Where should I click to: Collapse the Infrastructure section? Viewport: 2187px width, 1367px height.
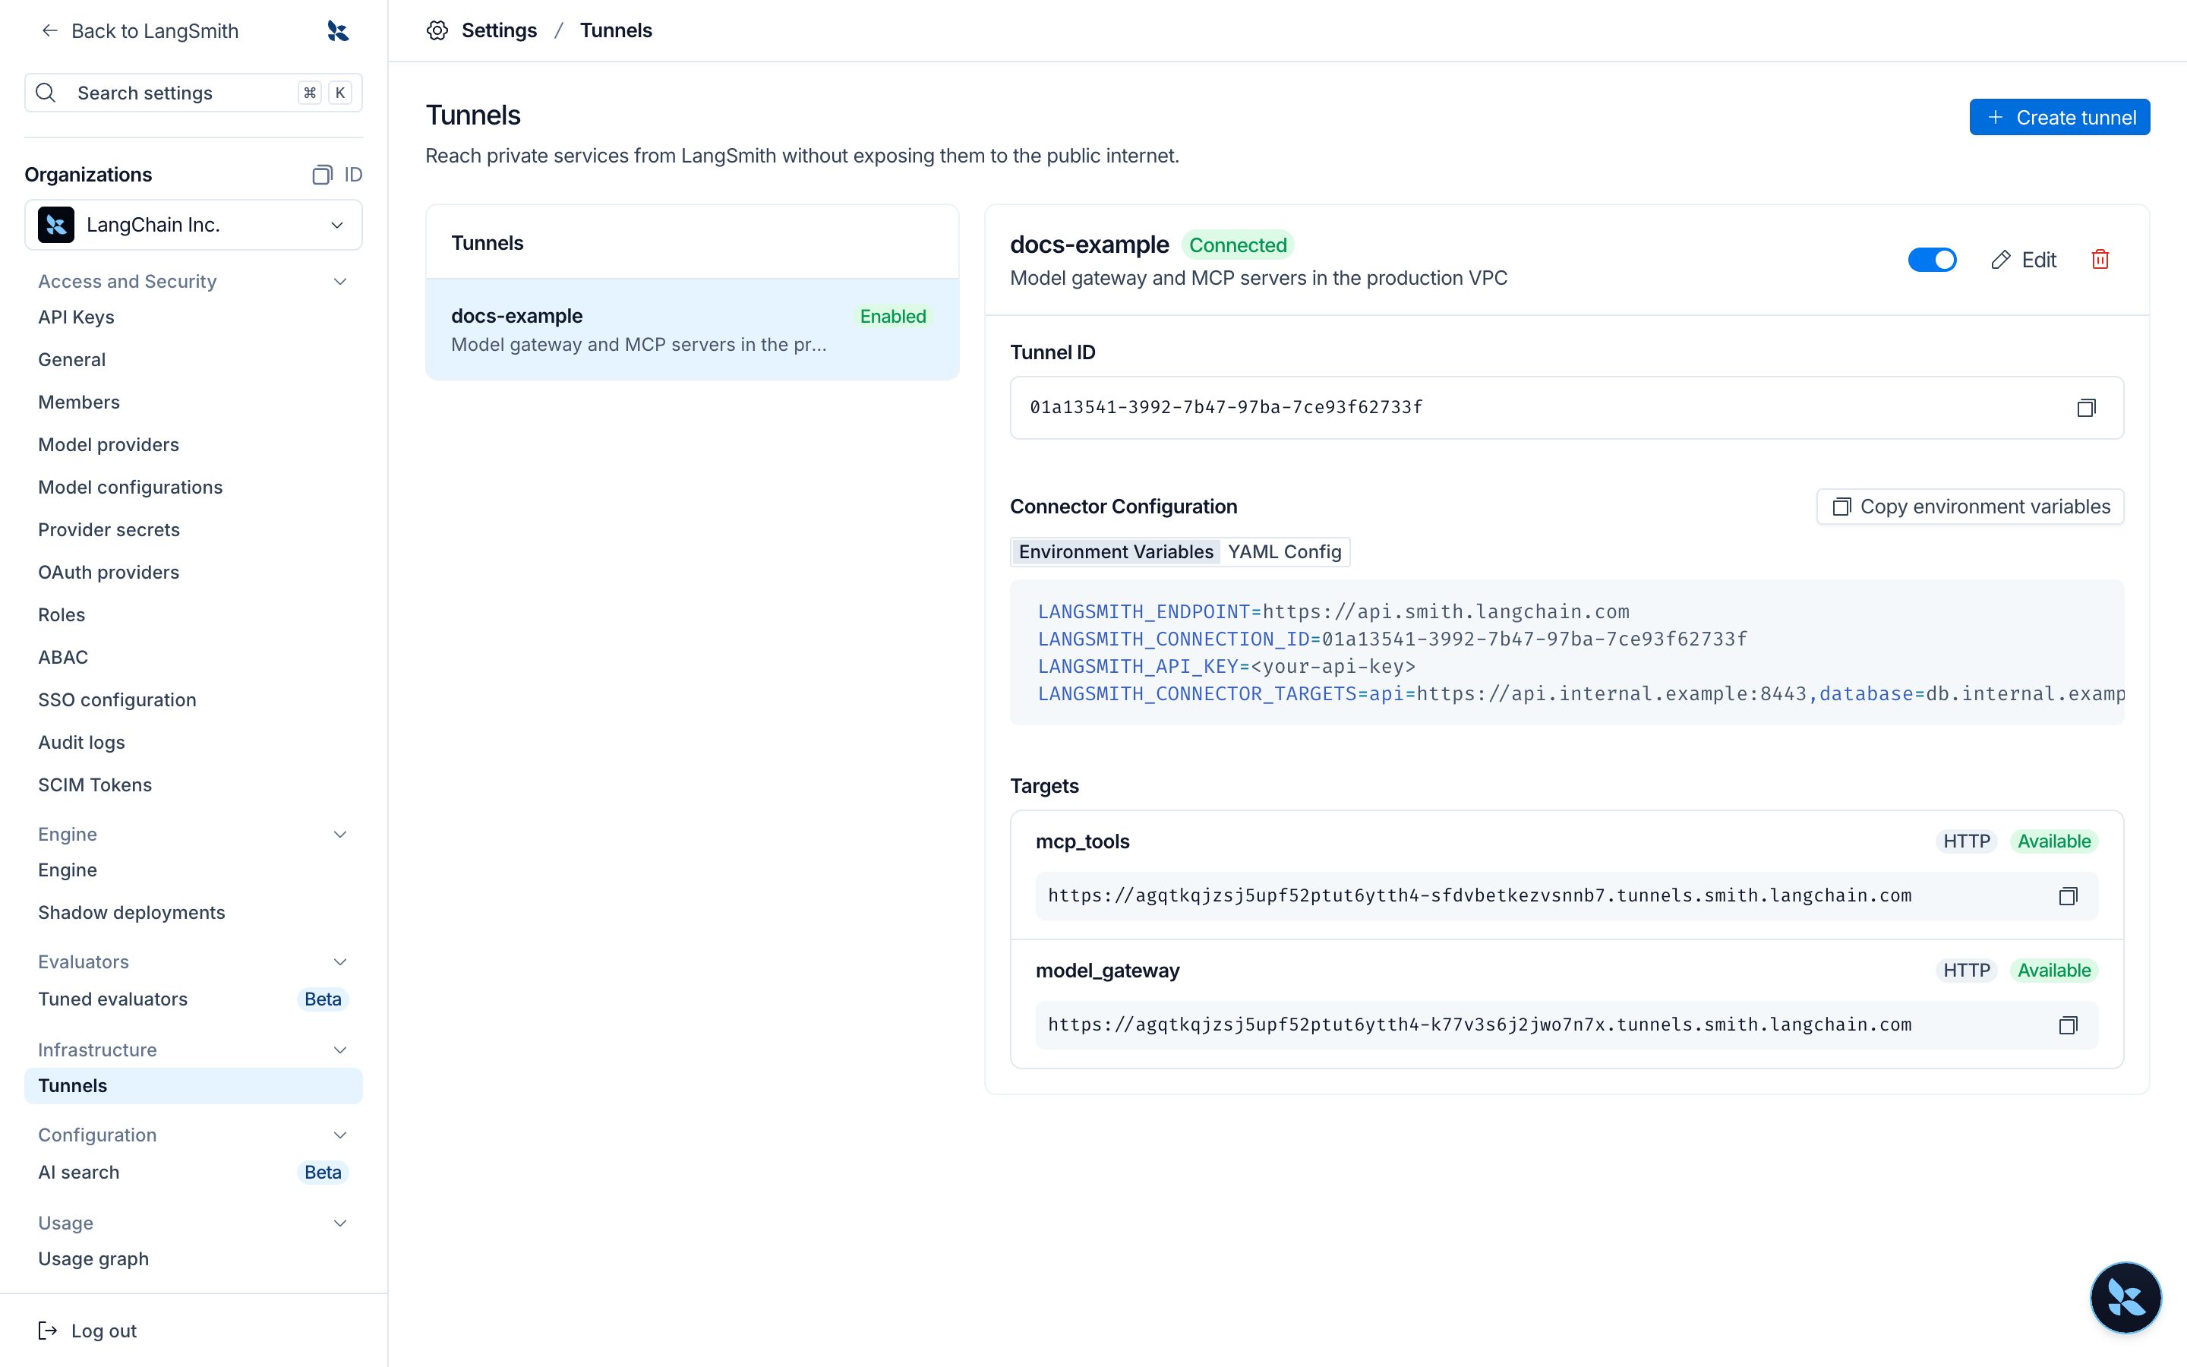(x=339, y=1050)
